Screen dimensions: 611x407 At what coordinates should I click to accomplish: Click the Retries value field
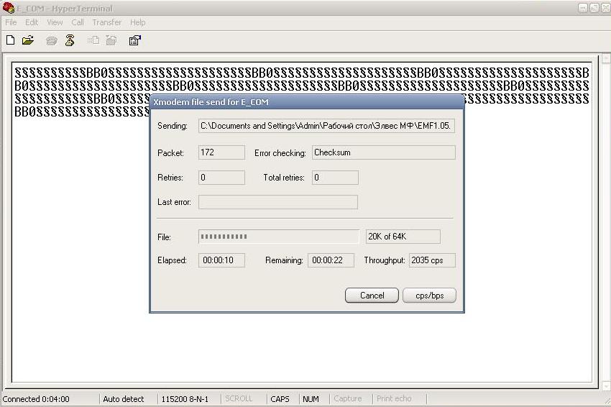pos(221,178)
